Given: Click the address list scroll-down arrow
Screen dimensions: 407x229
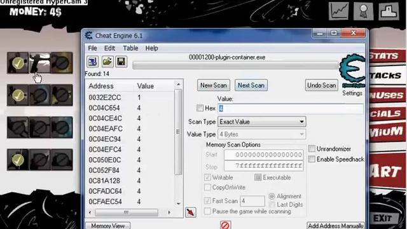Looking at the screenshot, I should pos(178,204).
